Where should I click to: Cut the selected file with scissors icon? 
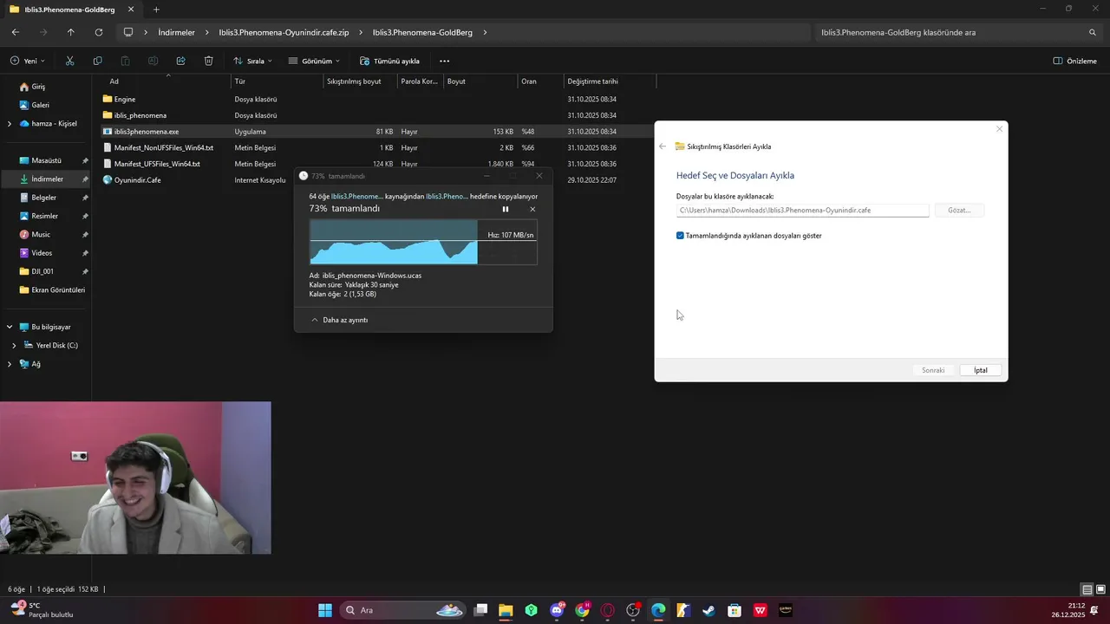(70, 61)
